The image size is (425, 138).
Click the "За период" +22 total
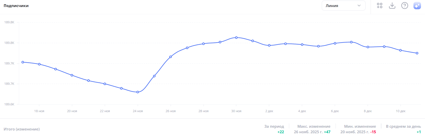pyautogui.click(x=281, y=132)
